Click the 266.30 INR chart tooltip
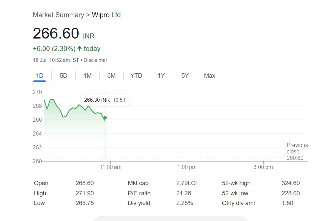Image resolution: width=330 pixels, height=221 pixels. pyautogui.click(x=105, y=100)
